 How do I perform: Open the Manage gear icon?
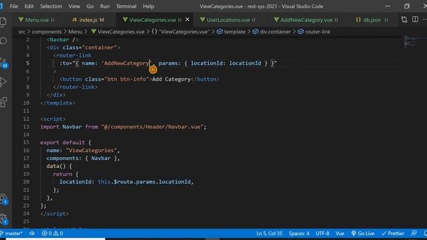coord(4,219)
